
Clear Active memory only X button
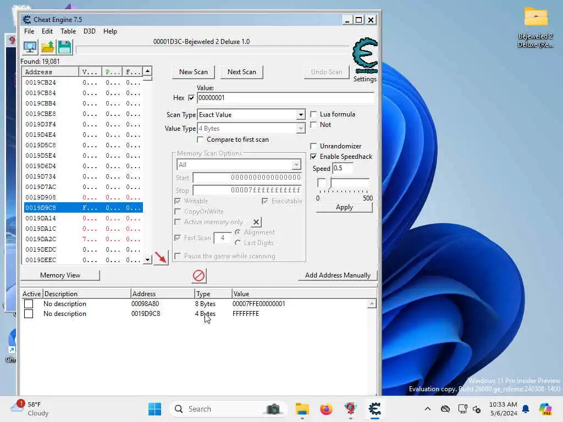[256, 222]
